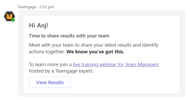Screen dimensions: 190x100
Task: Click the green available status badge
Action: pyautogui.click(x=13, y=20)
